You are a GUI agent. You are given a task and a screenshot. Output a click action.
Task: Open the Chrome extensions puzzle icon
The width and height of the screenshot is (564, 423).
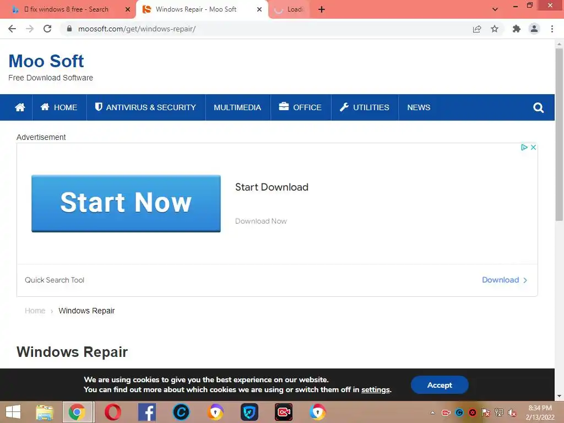[x=517, y=29]
